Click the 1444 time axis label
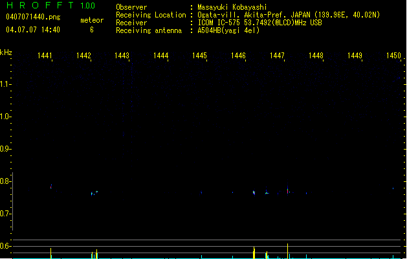This screenshot has height=259, width=407. [161, 55]
